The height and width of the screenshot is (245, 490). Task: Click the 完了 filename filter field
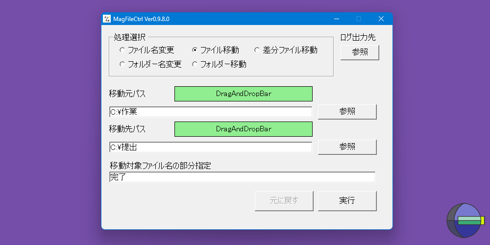242,177
